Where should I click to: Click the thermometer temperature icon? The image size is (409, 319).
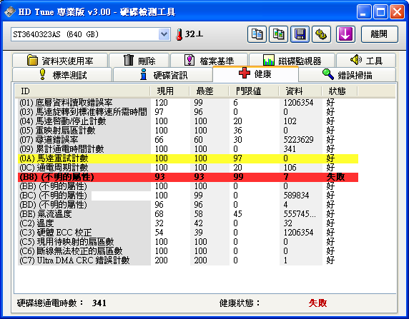[x=179, y=34]
